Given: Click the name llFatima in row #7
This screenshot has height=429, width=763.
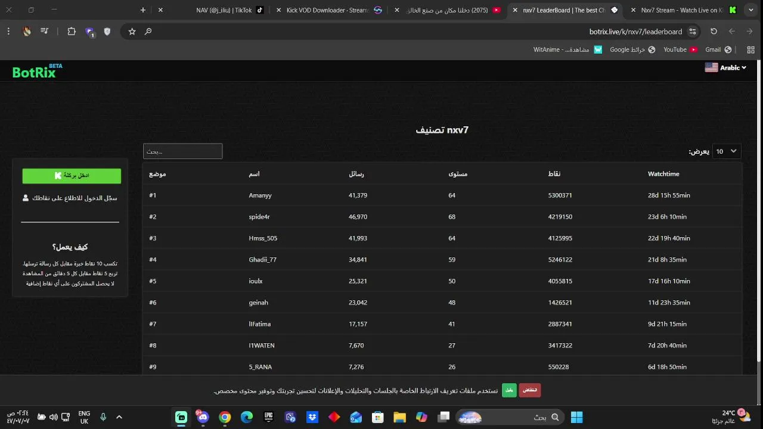Looking at the screenshot, I should [260, 324].
